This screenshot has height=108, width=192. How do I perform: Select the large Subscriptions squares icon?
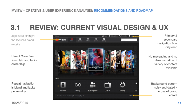(x=93, y=85)
